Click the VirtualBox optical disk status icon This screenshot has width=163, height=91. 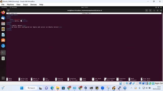tap(124, 83)
